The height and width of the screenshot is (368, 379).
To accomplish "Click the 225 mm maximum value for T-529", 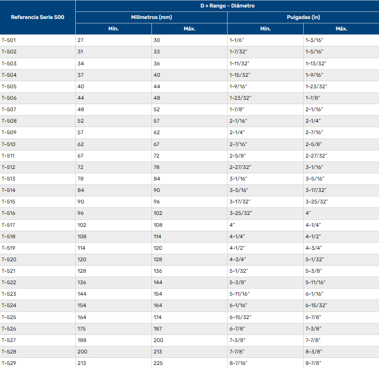I will click(x=158, y=363).
